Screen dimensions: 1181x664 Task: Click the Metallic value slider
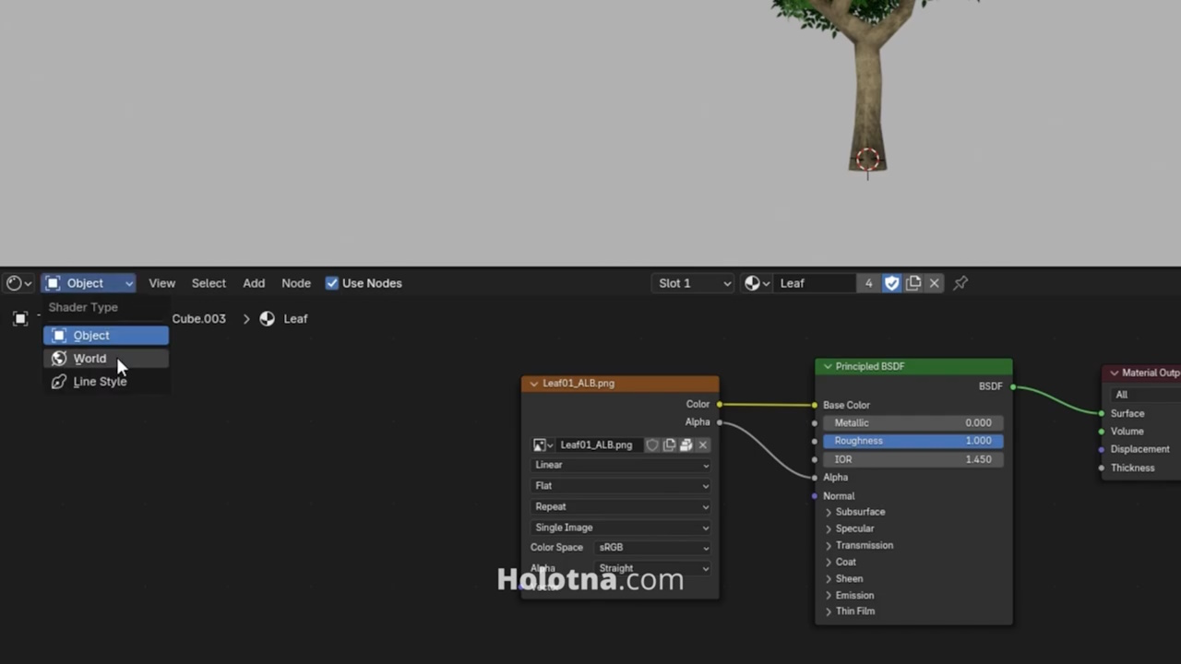tap(913, 423)
